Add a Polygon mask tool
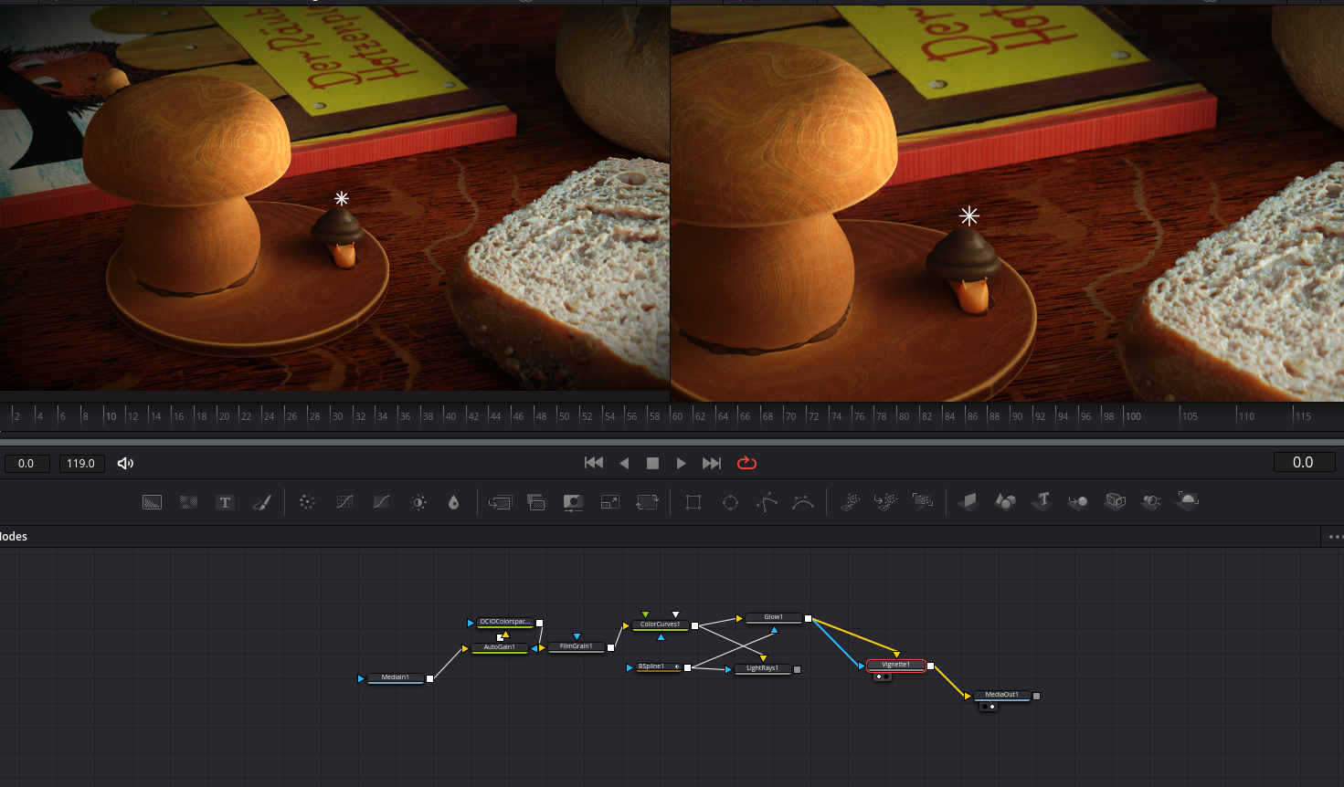The width and height of the screenshot is (1344, 787). 767,502
